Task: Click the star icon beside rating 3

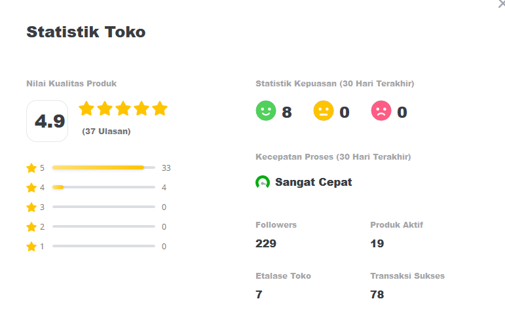Action: 31,207
